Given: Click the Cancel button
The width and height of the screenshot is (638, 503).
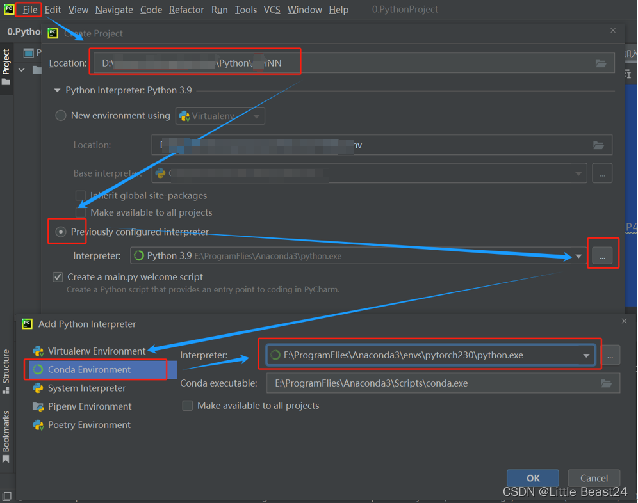Looking at the screenshot, I should 594,478.
